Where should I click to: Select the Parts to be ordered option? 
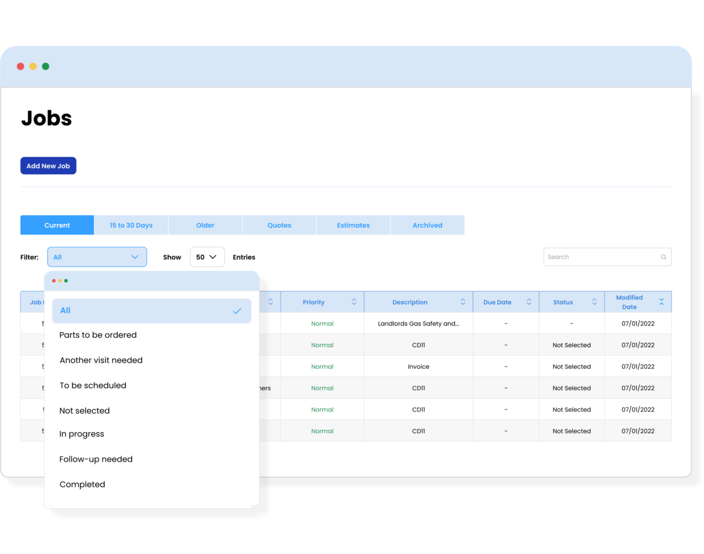pyautogui.click(x=98, y=335)
